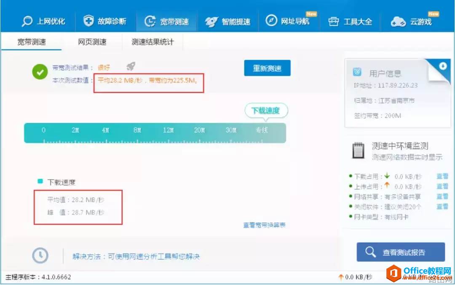
Task: Click the 峰值：28.7 MB/秒 value
Action: [x=76, y=213]
